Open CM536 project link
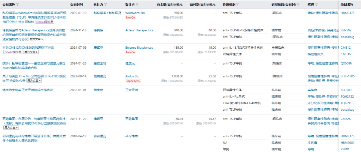Viewport: 361px width, 152px height. (x=346, y=54)
